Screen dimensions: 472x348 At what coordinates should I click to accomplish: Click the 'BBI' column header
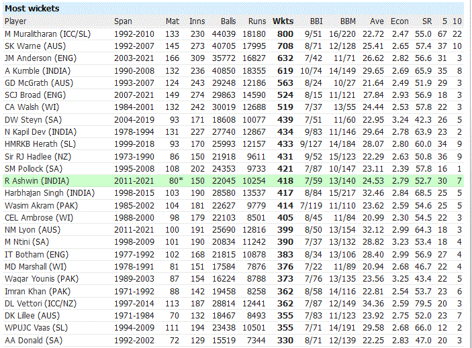click(316, 21)
